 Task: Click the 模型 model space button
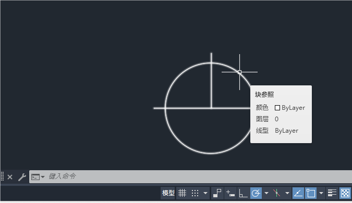point(168,193)
